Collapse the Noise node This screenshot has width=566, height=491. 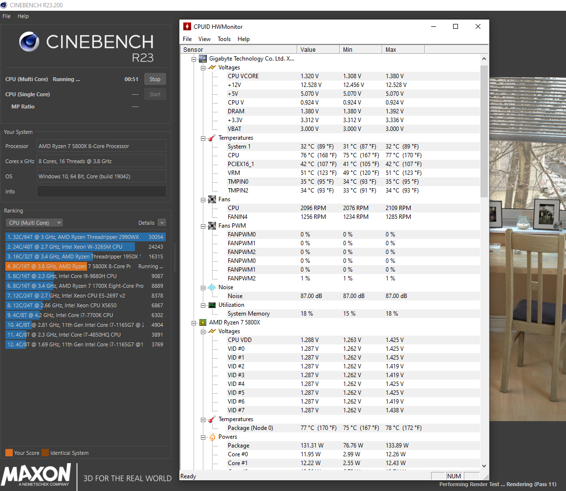[203, 288]
